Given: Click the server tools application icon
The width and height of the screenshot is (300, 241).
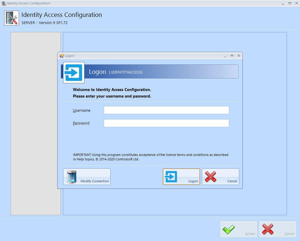Looking at the screenshot, I should click(12, 18).
